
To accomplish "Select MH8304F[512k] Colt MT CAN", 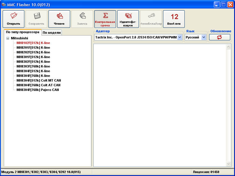I will 39,80.
